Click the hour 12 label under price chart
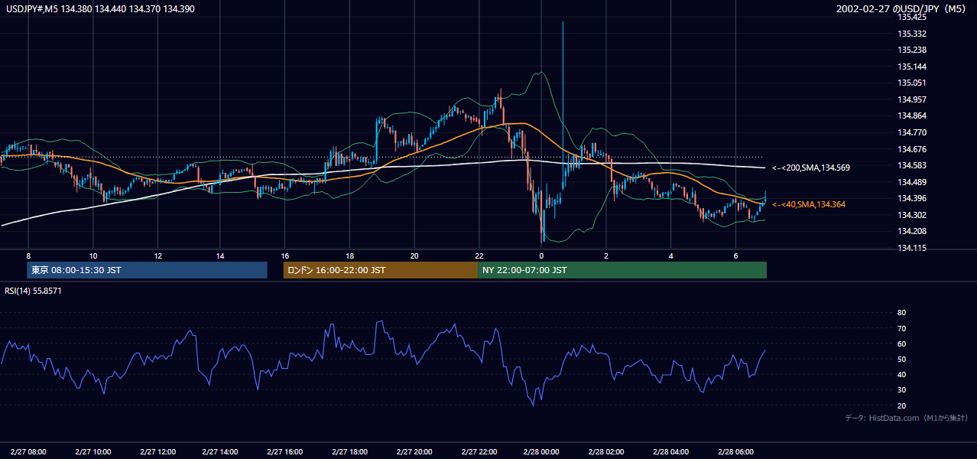Viewport: 977px width, 459px height. click(157, 256)
